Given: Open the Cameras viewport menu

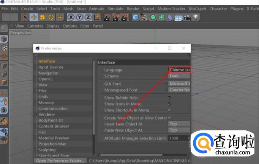Looking at the screenshot, I should click(35, 26).
